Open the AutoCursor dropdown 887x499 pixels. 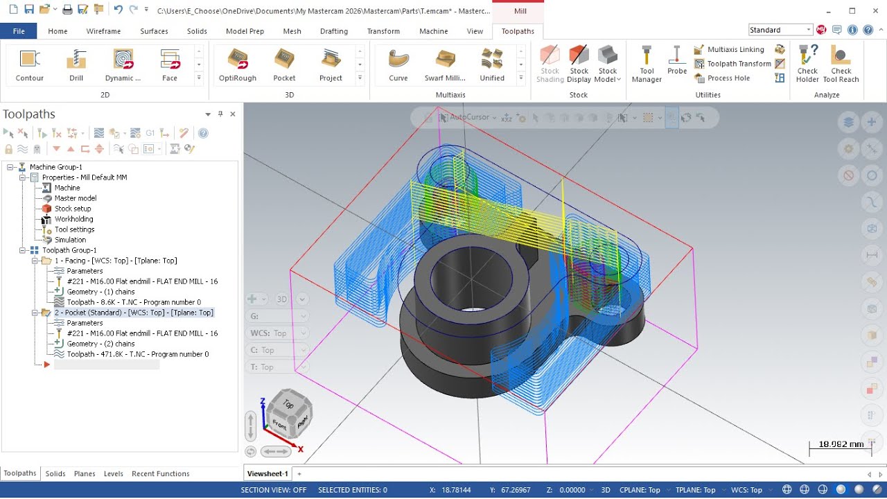[x=495, y=118]
